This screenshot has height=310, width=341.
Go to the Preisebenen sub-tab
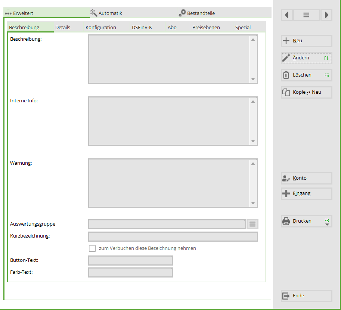pyautogui.click(x=206, y=28)
